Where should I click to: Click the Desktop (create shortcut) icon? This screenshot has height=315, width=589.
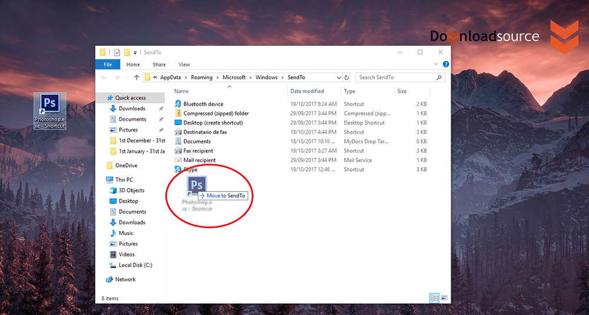178,123
